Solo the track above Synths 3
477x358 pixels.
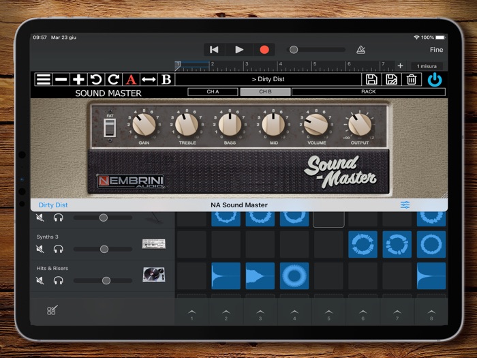click(58, 218)
